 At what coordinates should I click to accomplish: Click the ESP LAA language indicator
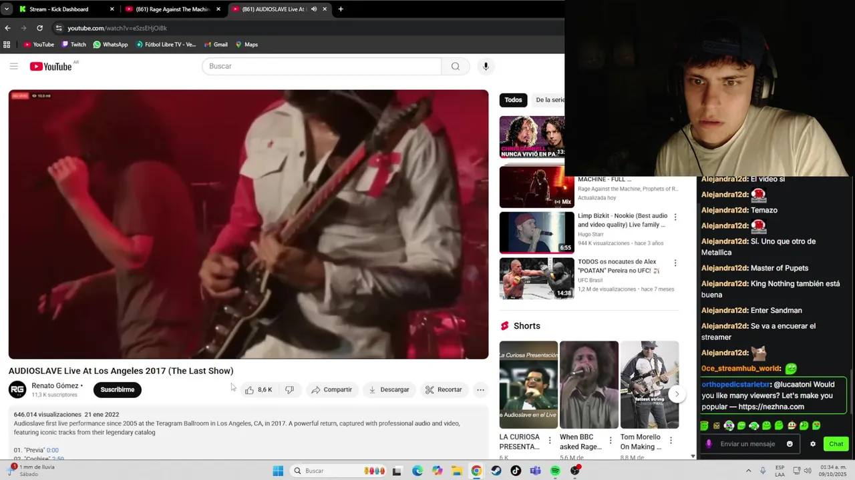[780, 471]
